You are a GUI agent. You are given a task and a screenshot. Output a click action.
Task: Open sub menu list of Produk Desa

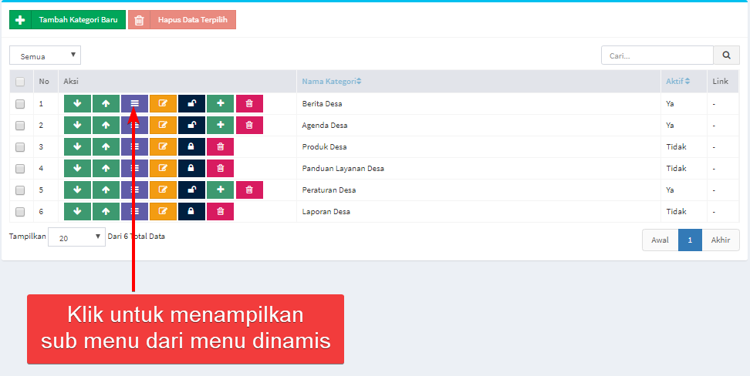point(134,146)
